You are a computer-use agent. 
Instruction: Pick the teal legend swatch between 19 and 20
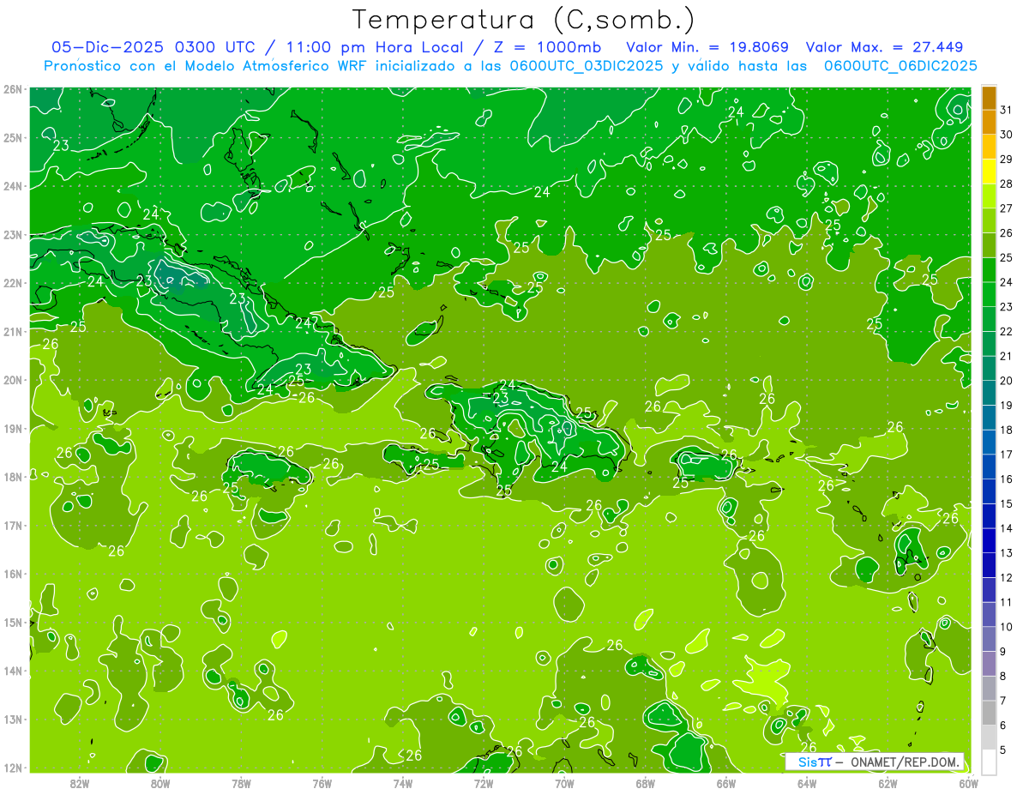(x=989, y=393)
